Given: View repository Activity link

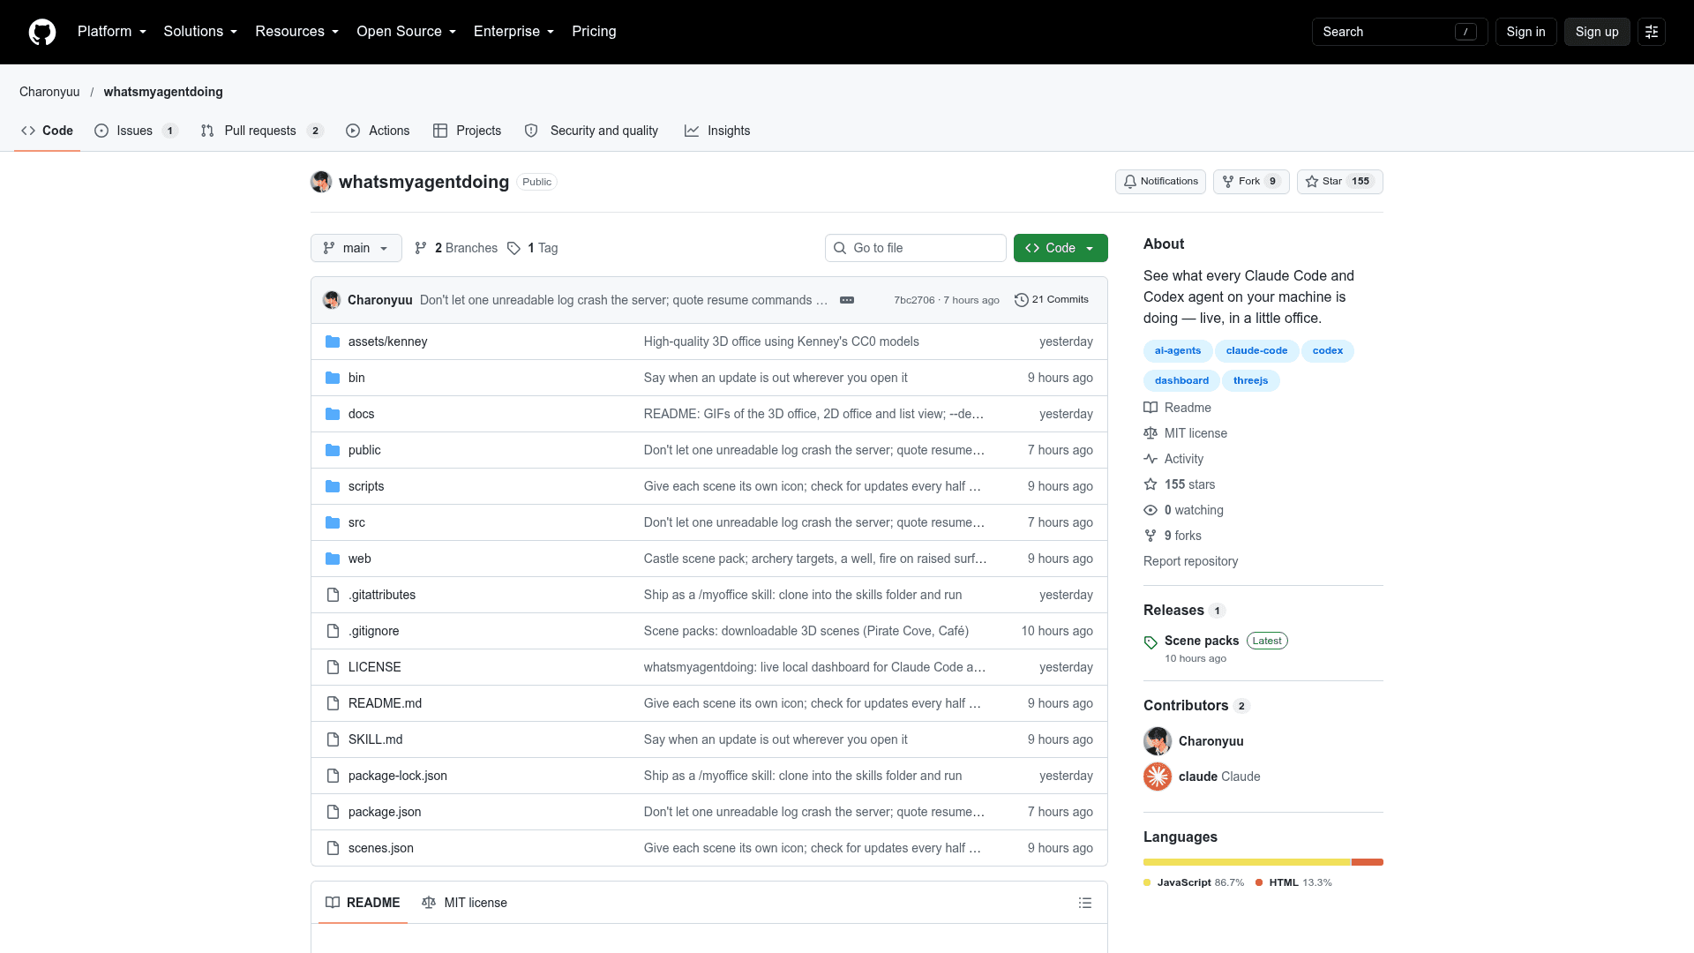Looking at the screenshot, I should point(1173,459).
